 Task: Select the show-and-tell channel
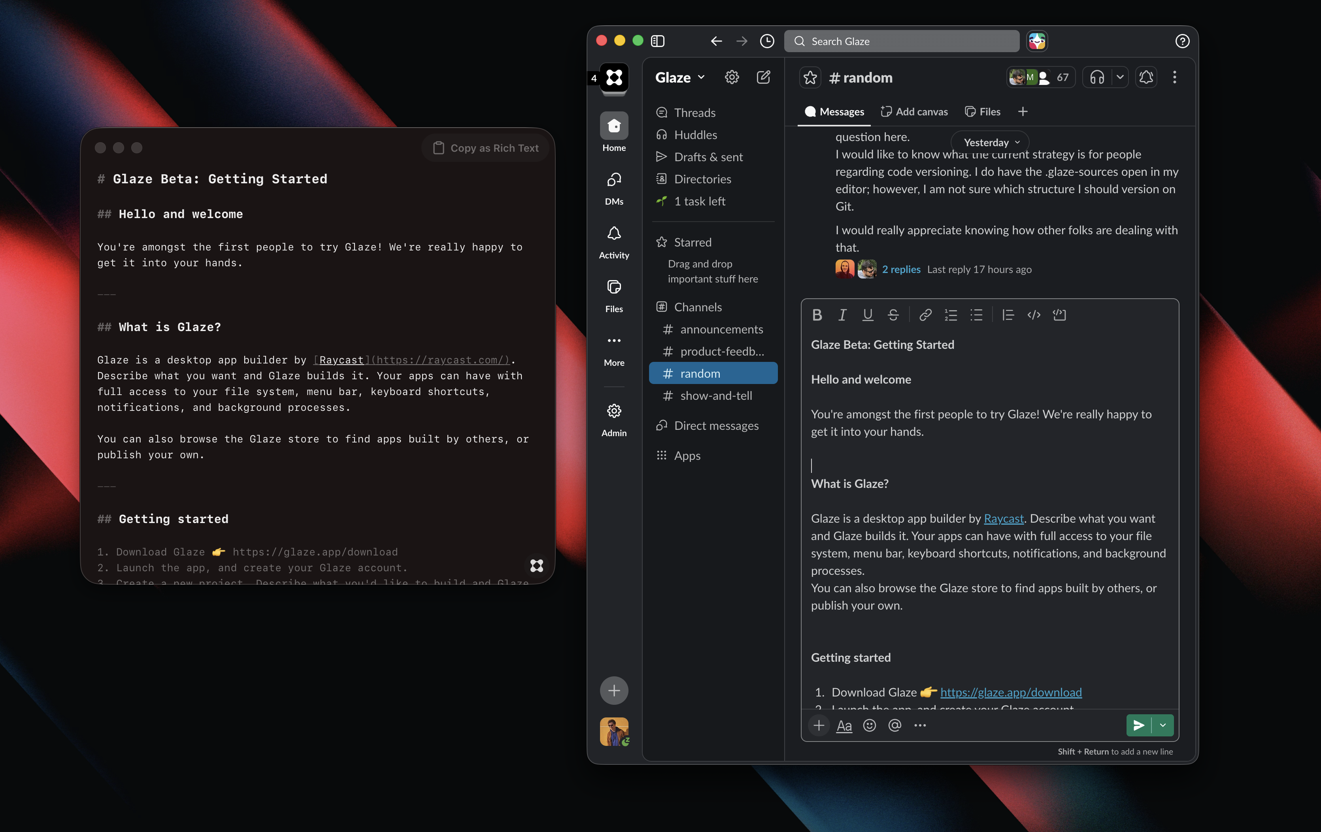pyautogui.click(x=715, y=395)
